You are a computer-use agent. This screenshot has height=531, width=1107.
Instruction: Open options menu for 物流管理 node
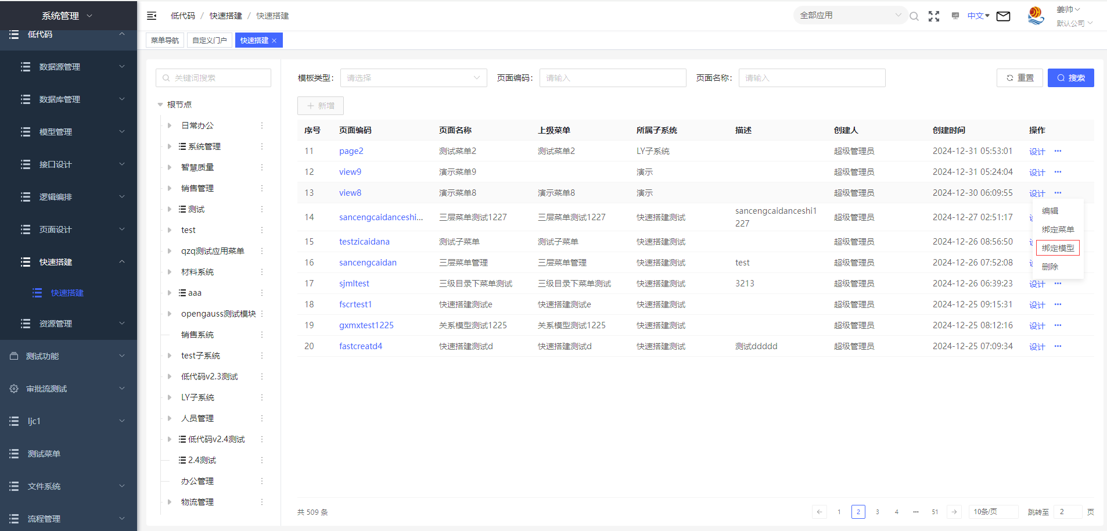262,502
